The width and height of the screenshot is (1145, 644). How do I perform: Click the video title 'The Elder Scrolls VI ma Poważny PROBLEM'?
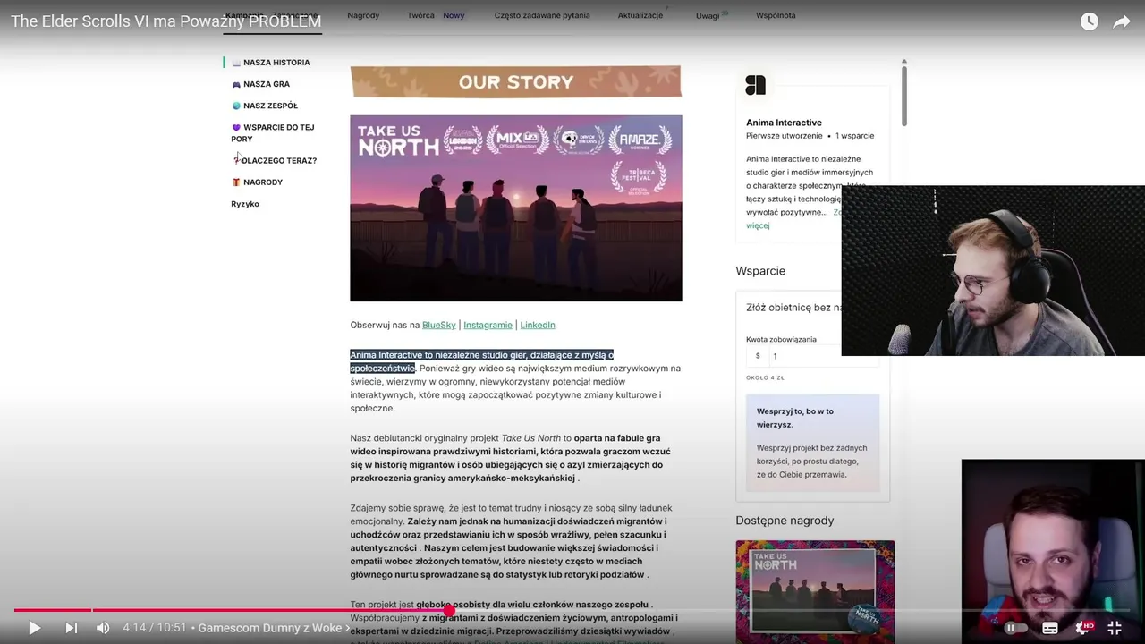pos(166,21)
